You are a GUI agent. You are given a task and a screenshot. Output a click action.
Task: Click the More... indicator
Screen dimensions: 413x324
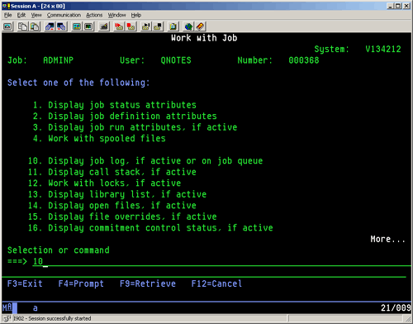(x=387, y=239)
